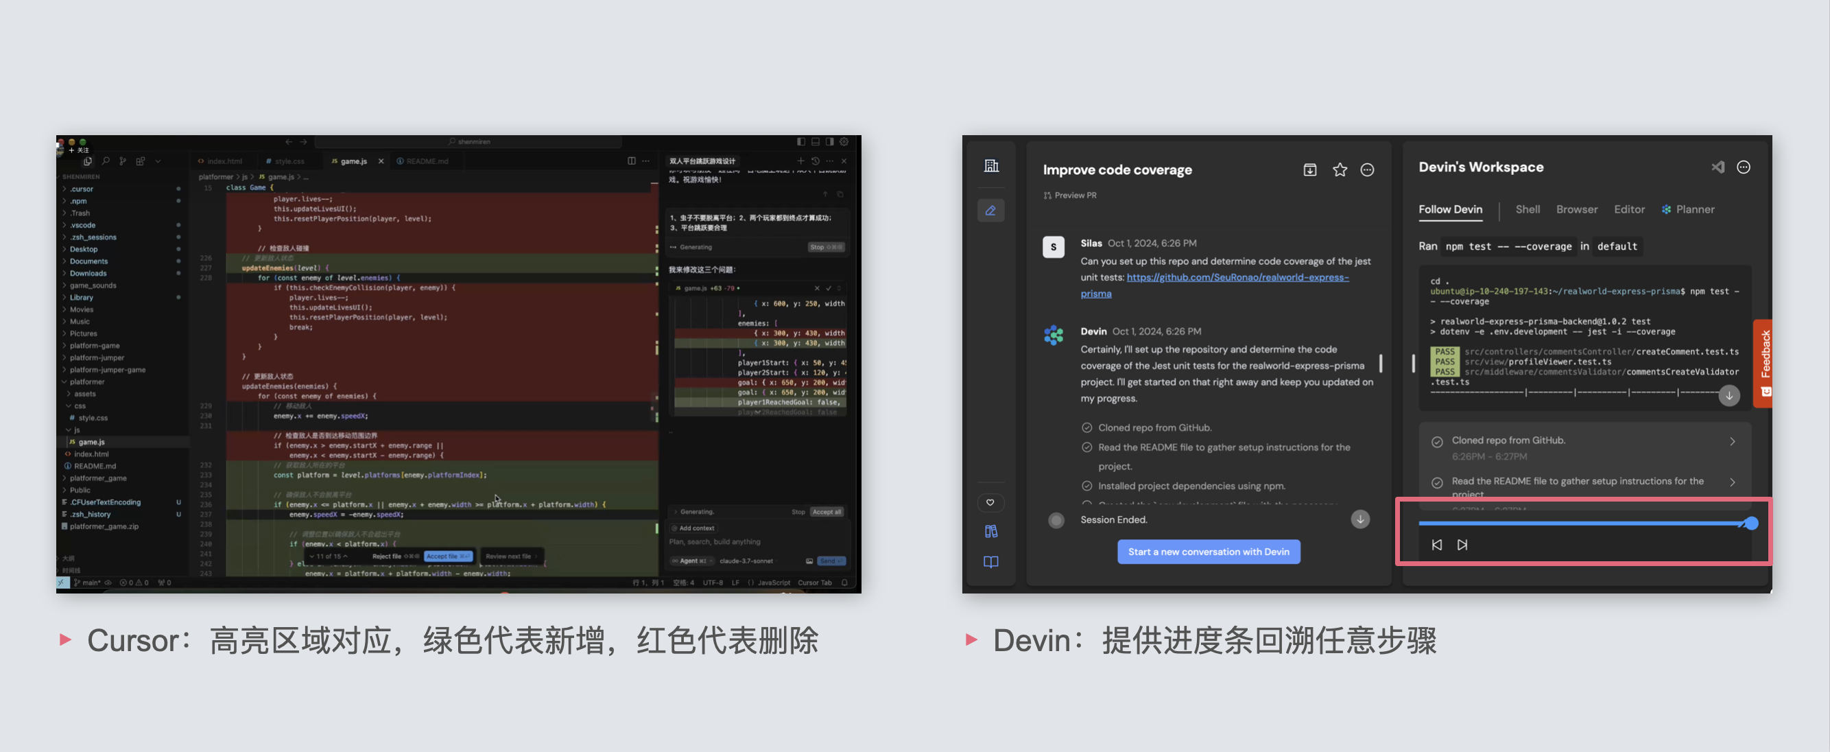Click the main branch status bar item
Viewport: 1830px width, 752px height.
click(87, 583)
